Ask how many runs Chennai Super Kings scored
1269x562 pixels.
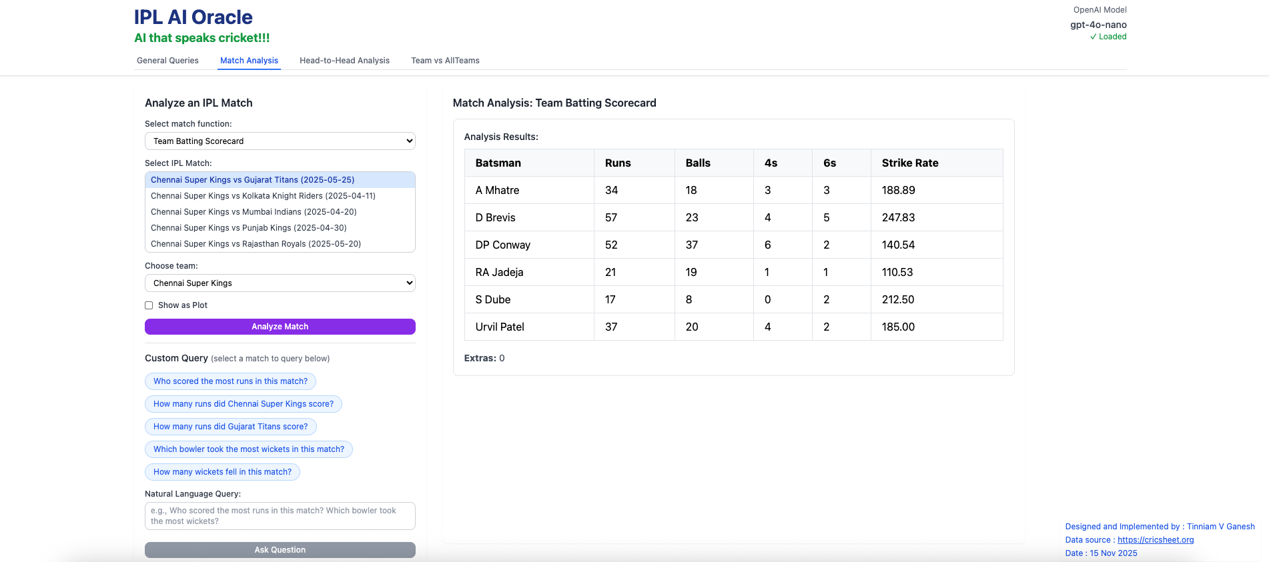243,404
